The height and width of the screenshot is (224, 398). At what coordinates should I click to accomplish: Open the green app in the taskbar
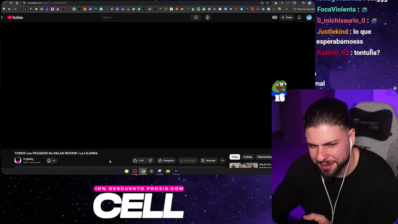pyautogui.click(x=127, y=171)
